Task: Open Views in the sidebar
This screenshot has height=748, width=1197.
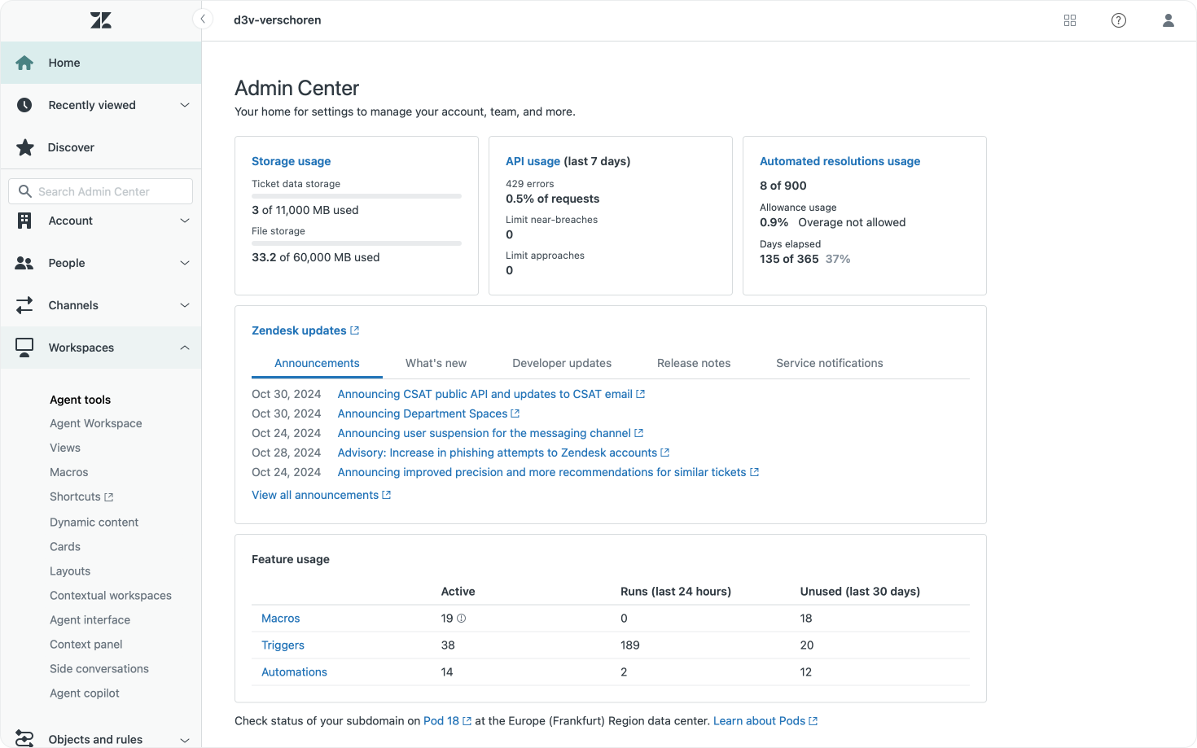Action: 65,448
